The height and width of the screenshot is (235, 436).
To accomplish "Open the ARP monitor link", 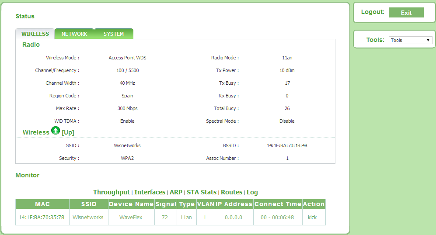I will (x=176, y=192).
